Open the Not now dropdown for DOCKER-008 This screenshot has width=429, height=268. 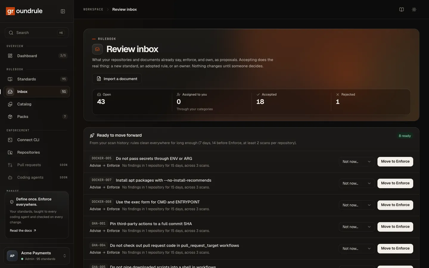(357, 205)
